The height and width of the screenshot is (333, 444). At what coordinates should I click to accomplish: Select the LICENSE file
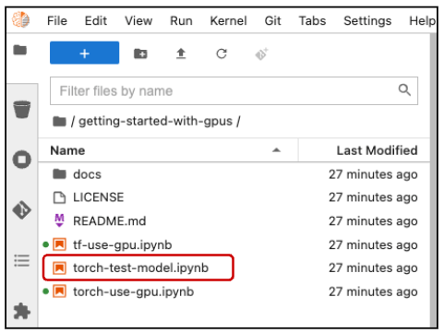[x=234, y=197]
